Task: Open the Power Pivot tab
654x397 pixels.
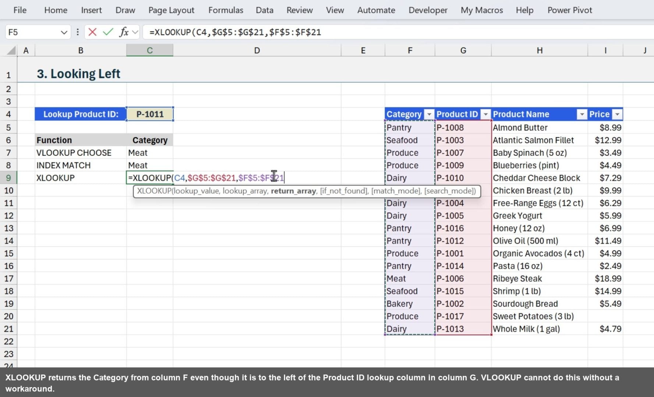Action: (x=569, y=10)
